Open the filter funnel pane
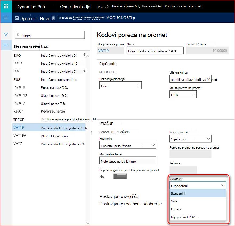This screenshot has height=226, width=235. [x=6, y=35]
